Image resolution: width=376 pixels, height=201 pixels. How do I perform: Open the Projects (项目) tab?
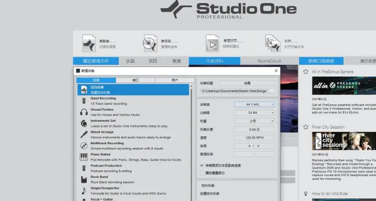coord(153,61)
